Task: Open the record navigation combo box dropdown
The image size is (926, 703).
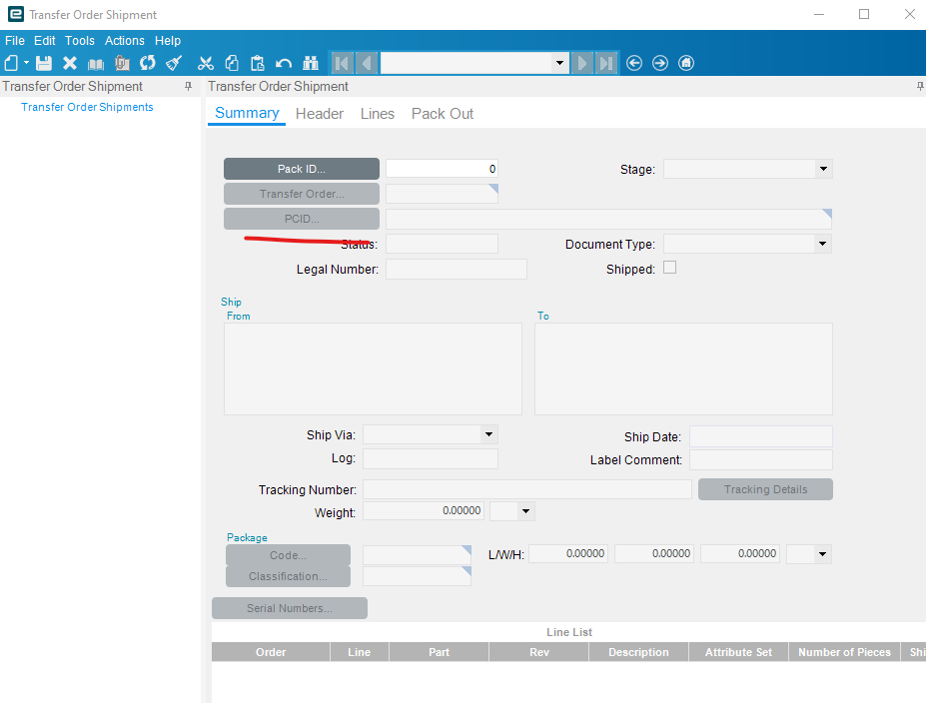Action: [x=559, y=63]
